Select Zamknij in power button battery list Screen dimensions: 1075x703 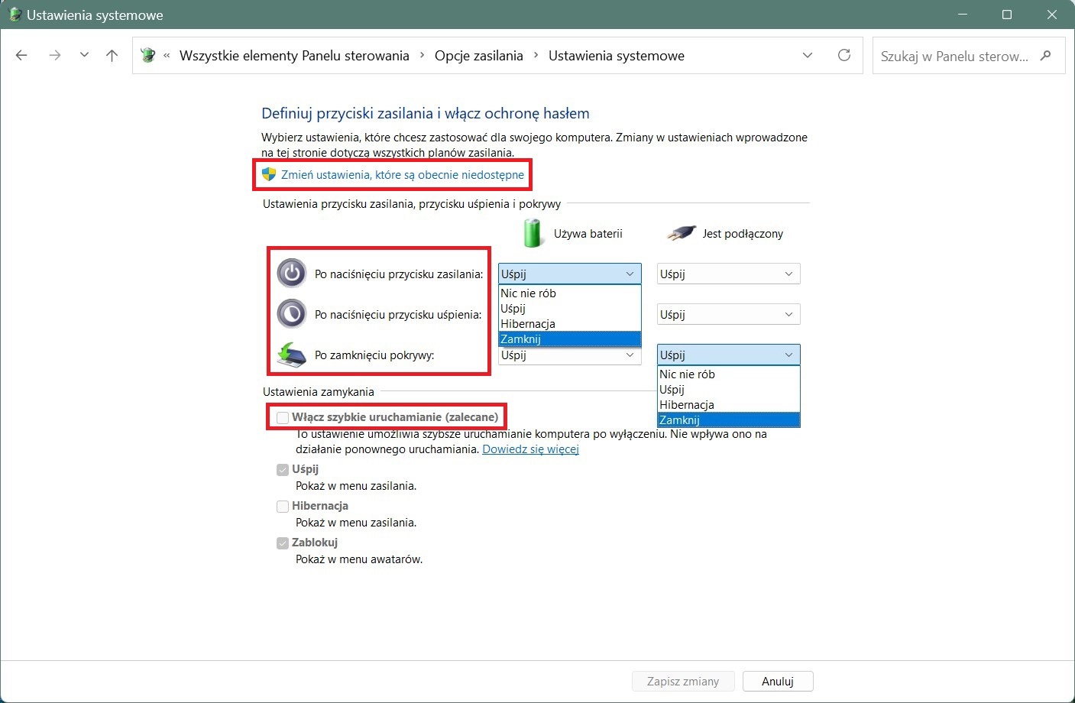(x=570, y=339)
